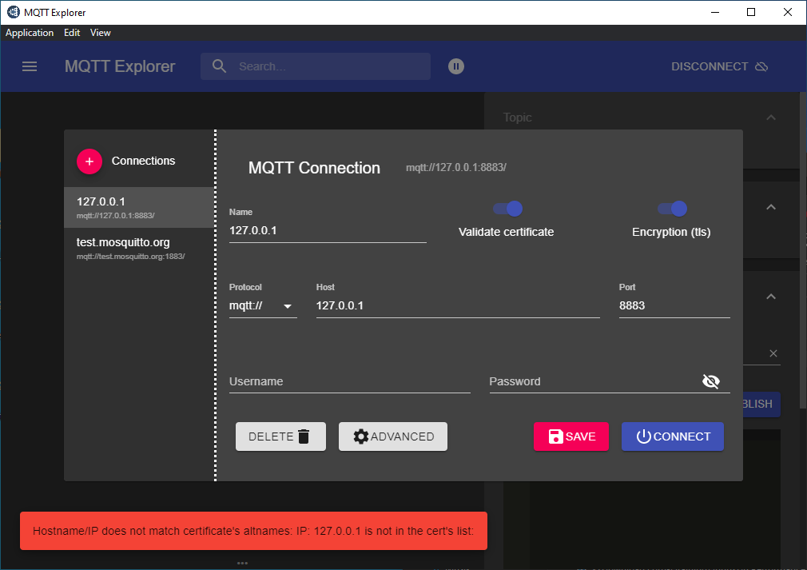Open the Application menu
Screen dimensions: 807x570
[x=30, y=33]
